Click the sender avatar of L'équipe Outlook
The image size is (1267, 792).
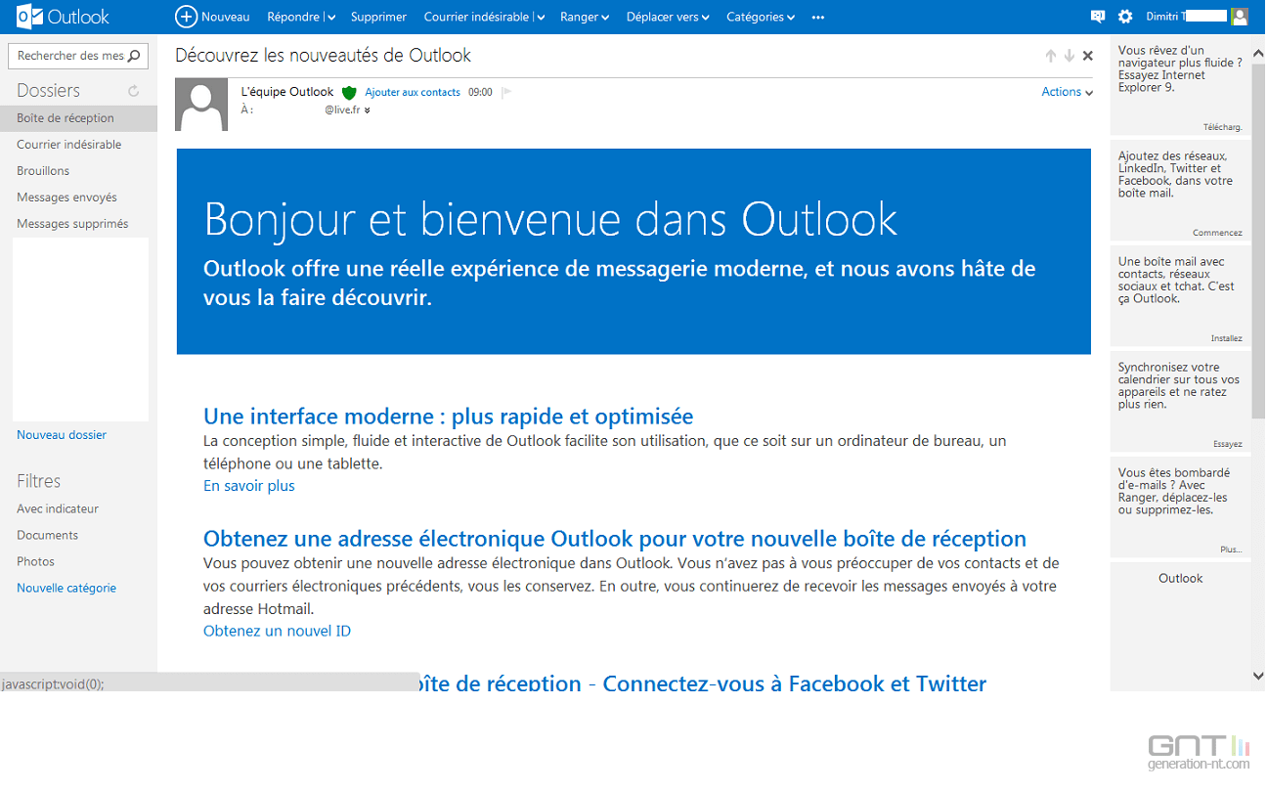pos(201,104)
